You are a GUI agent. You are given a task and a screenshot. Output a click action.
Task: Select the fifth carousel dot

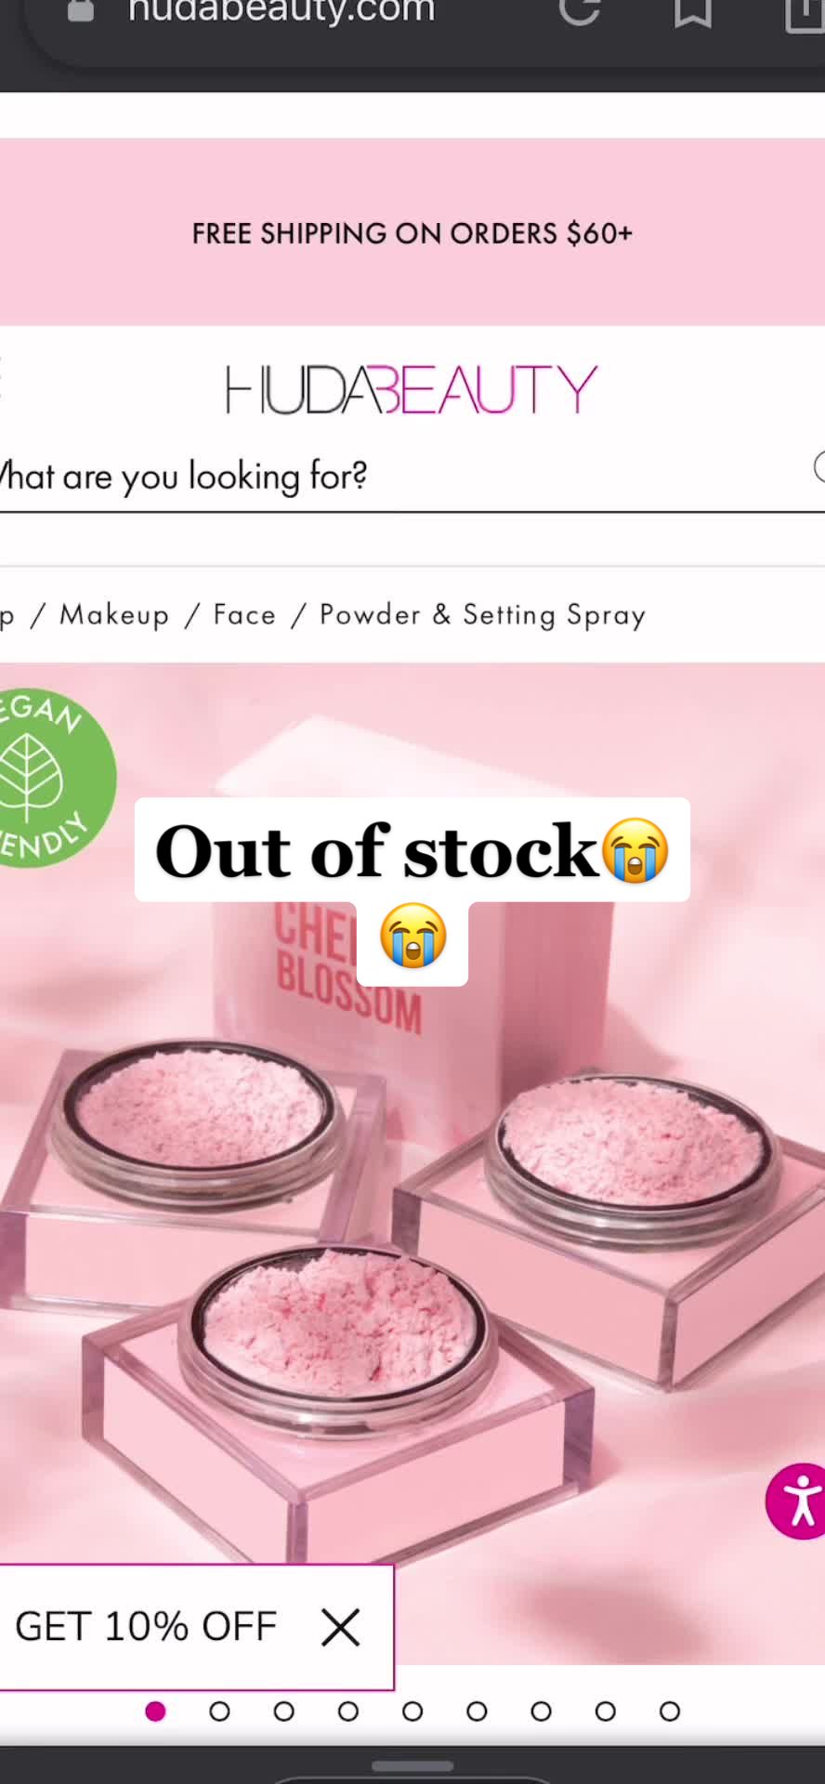pos(412,1712)
